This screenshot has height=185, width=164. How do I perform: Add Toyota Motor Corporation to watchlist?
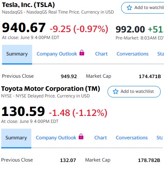134,92
